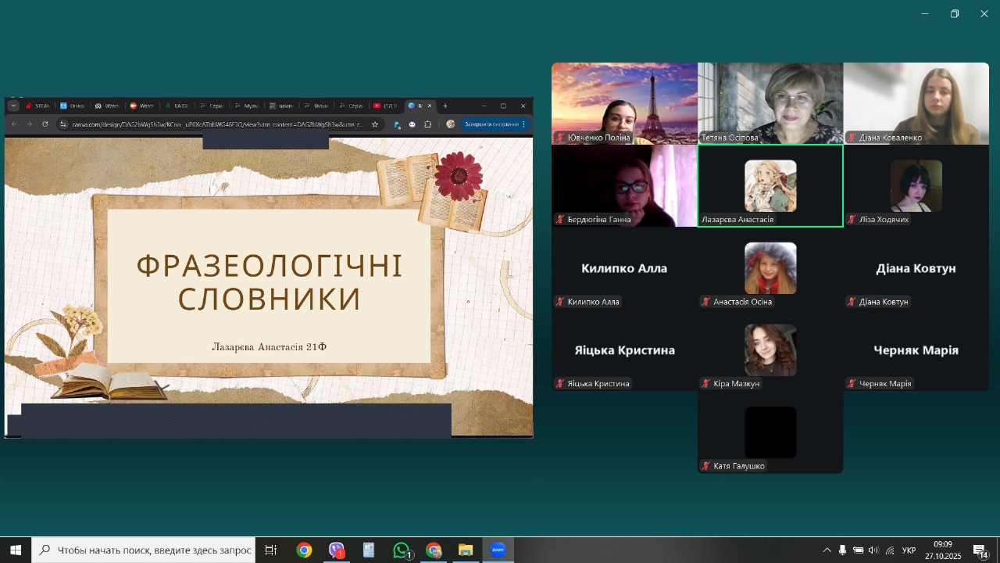Bookmark the Canva page with the star icon
The width and height of the screenshot is (1000, 563).
(375, 124)
